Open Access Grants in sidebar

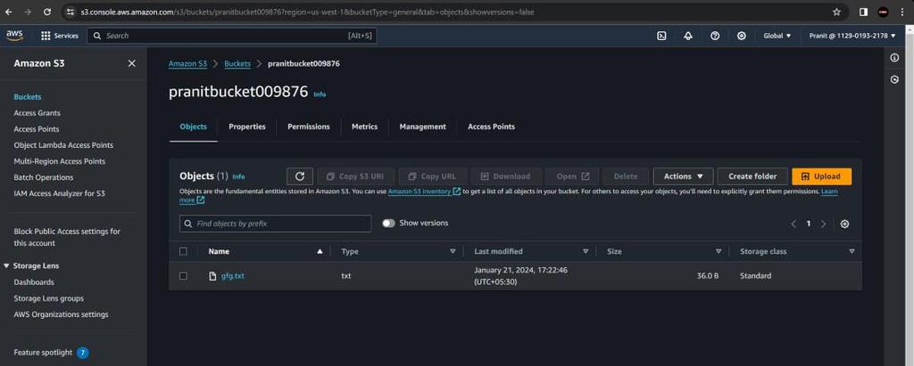coord(37,113)
